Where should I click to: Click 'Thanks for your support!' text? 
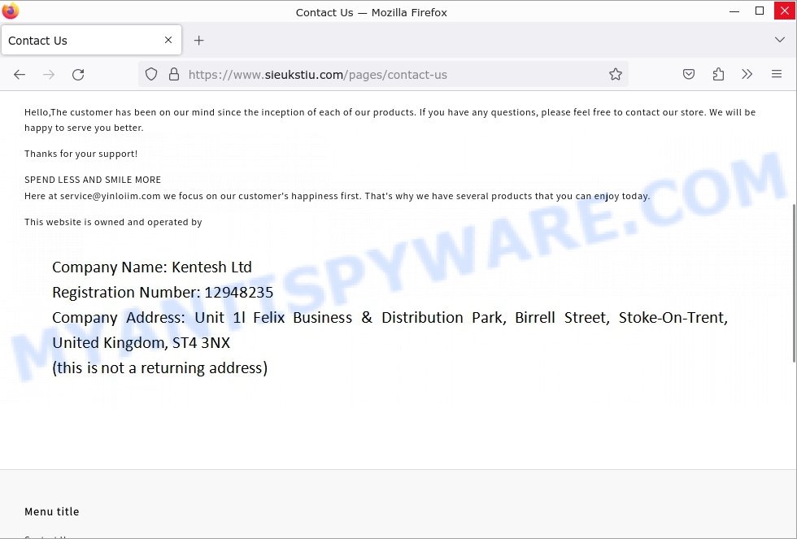click(x=81, y=154)
